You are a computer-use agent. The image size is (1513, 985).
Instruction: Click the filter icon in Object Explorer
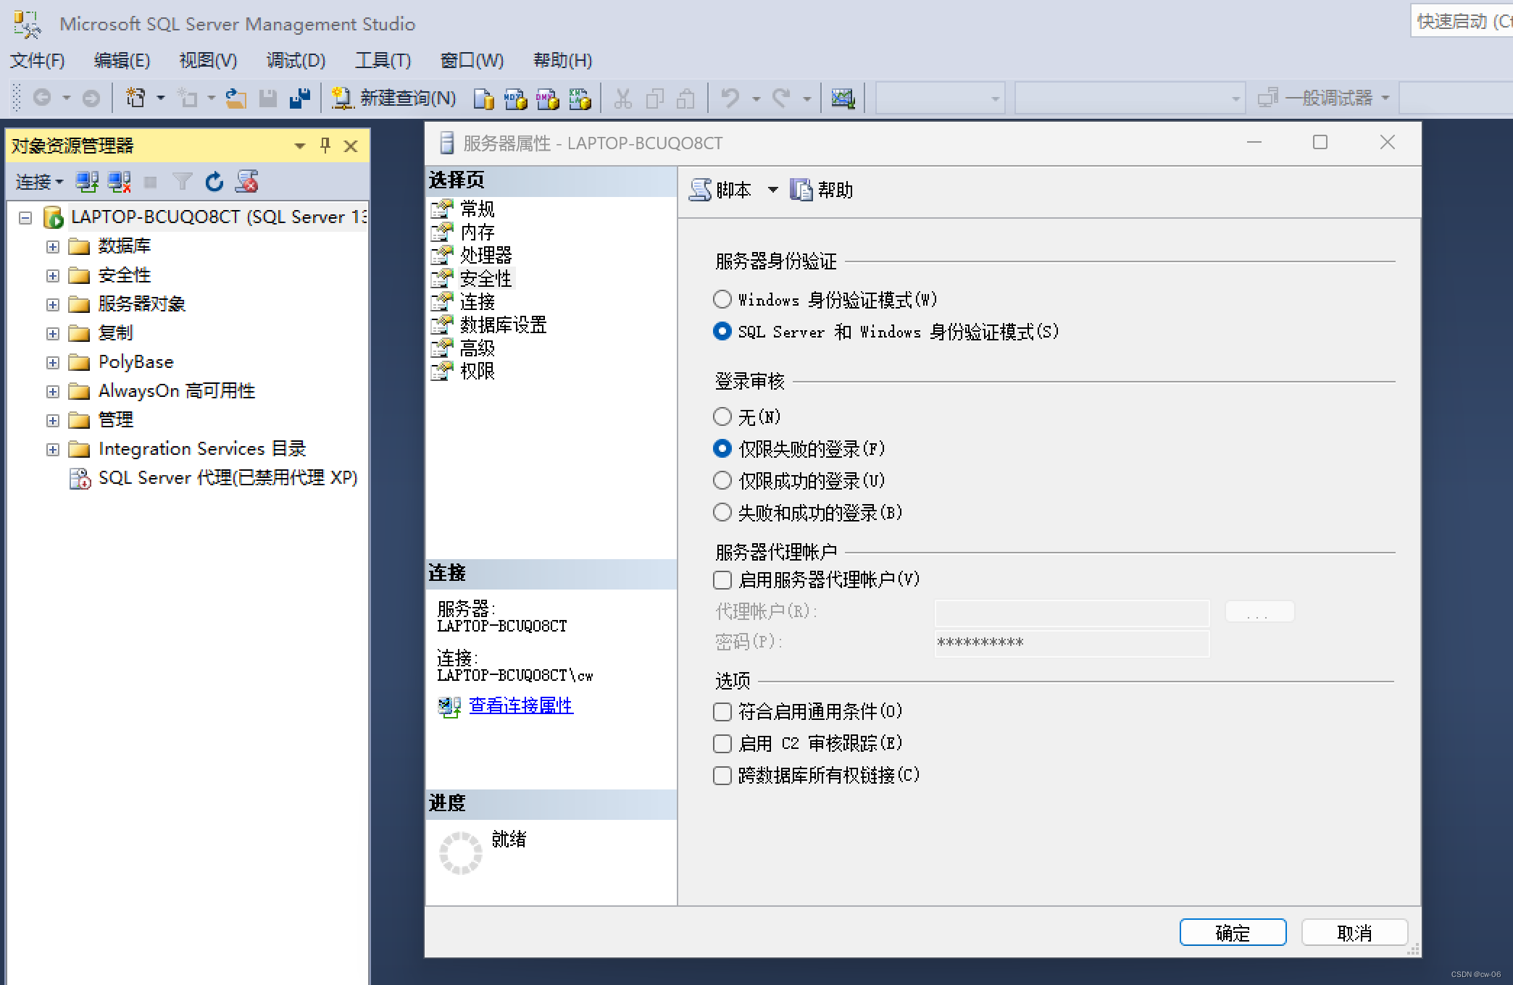pos(183,182)
